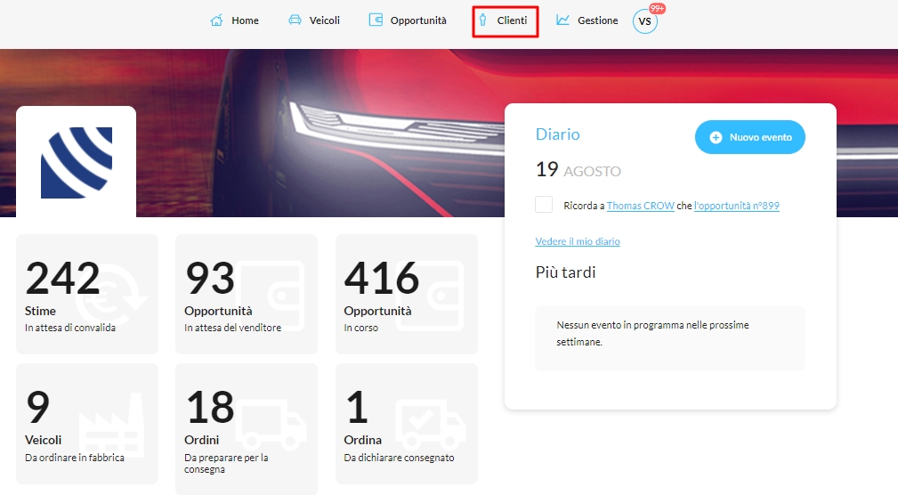Screen dimensions: 898x495
Task: Click the Home house icon
Action: 216,20
